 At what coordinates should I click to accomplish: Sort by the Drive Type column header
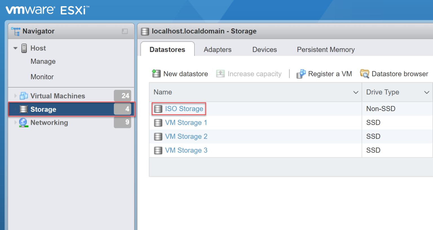point(383,92)
